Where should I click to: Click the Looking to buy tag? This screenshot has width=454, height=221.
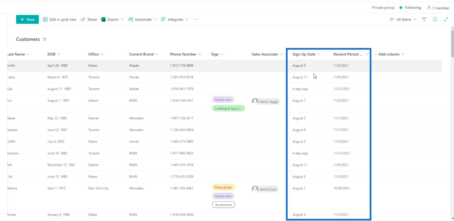(x=228, y=108)
